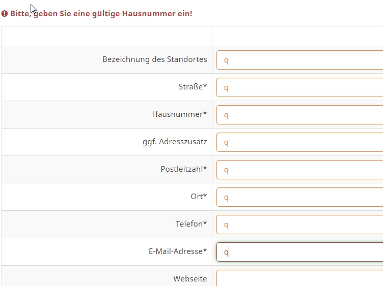Click the Telefon* field label
This screenshot has height=286, width=383.
pos(191,224)
